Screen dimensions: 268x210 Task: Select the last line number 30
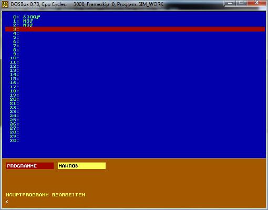[x=15, y=140]
